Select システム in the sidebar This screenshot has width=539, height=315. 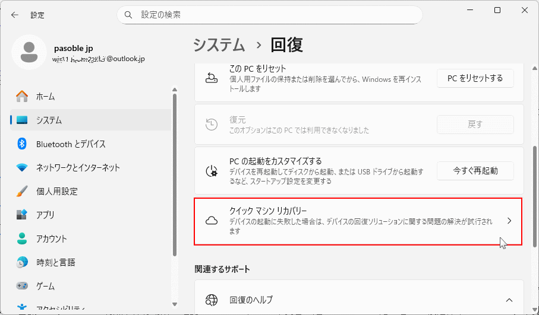[90, 120]
